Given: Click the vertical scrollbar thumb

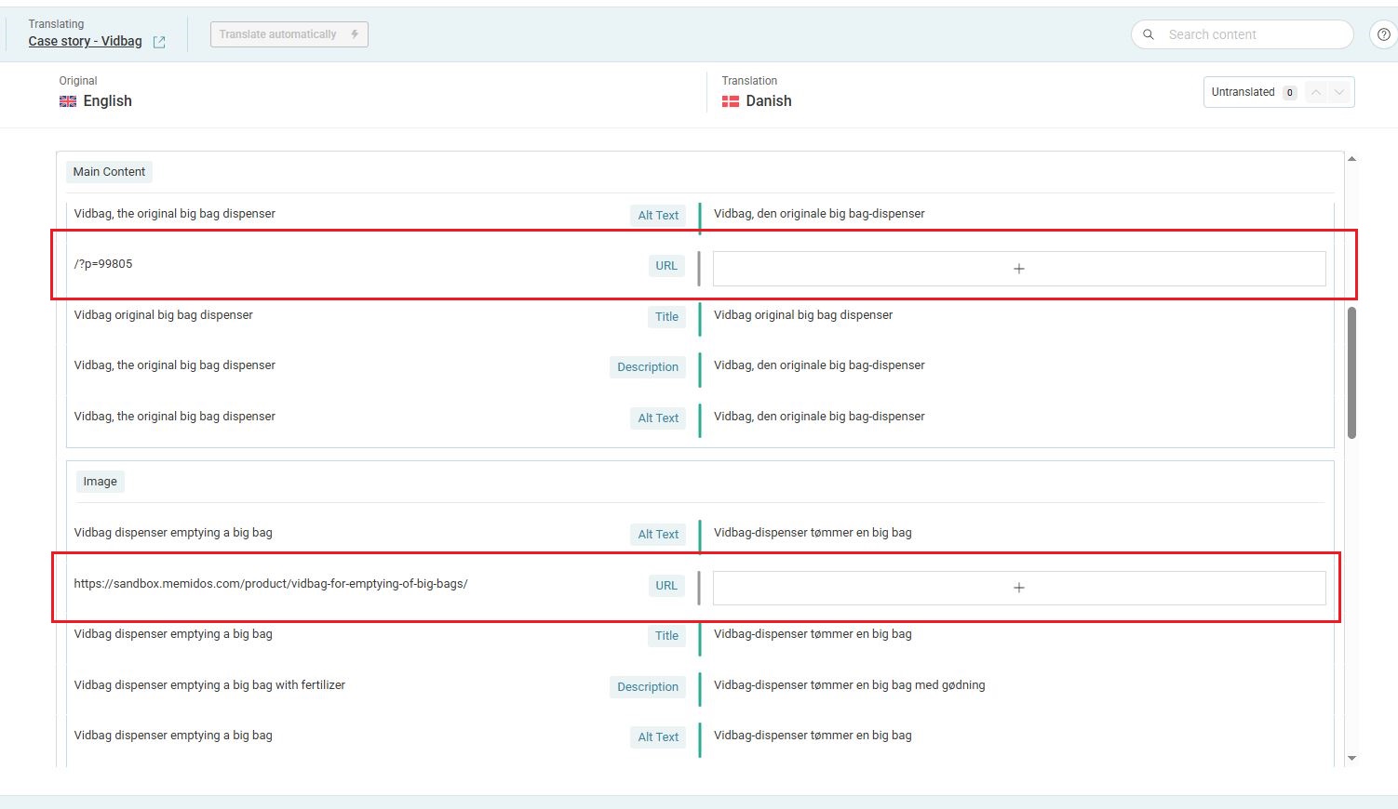Looking at the screenshot, I should pos(1351,372).
